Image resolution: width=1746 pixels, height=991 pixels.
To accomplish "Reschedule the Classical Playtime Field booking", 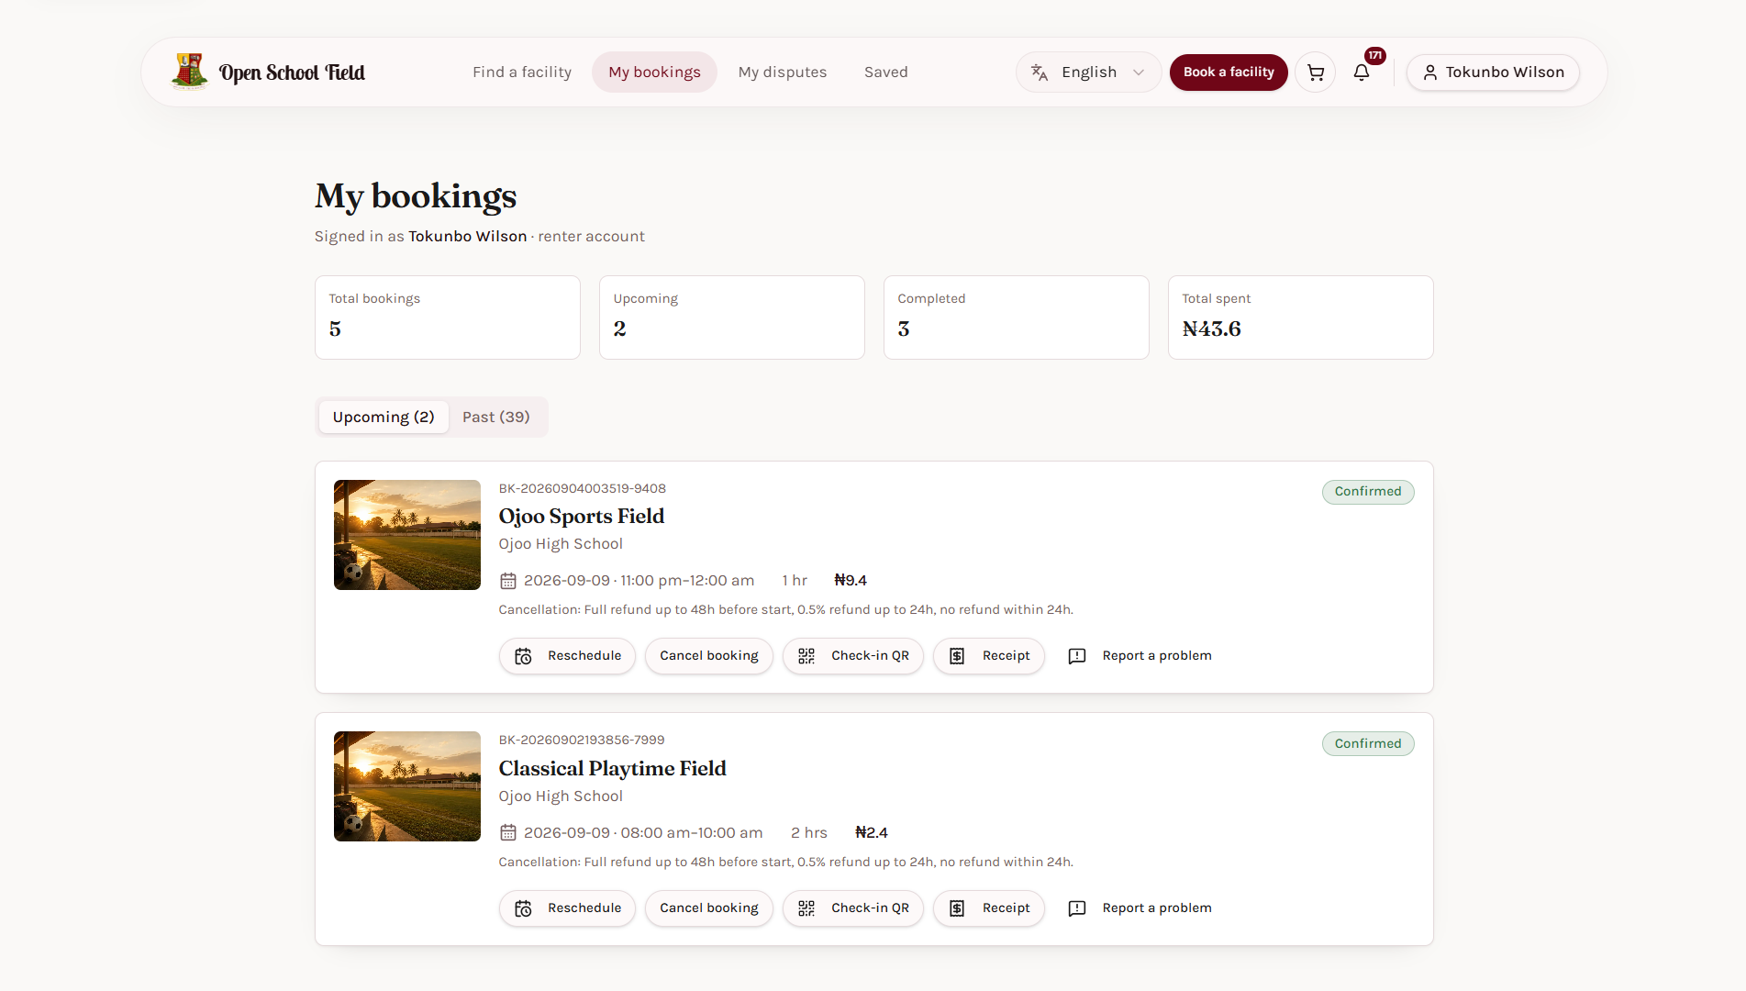I will [x=567, y=908].
